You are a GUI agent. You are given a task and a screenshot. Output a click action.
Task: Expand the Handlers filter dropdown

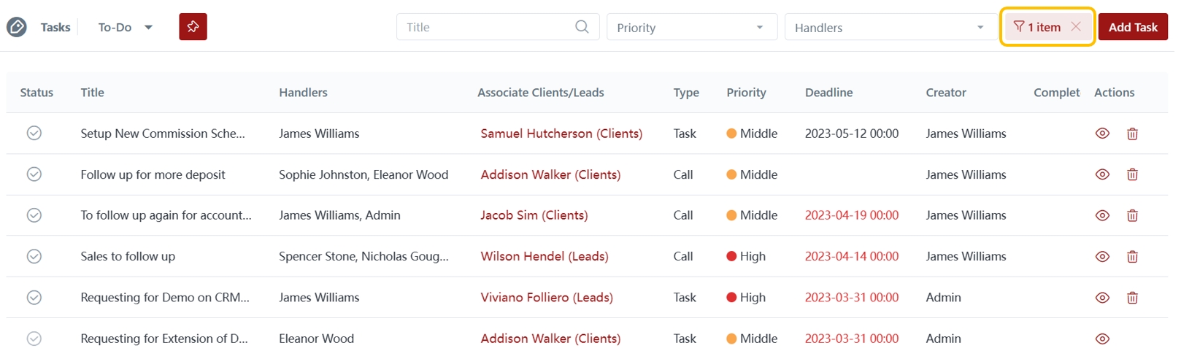click(890, 28)
